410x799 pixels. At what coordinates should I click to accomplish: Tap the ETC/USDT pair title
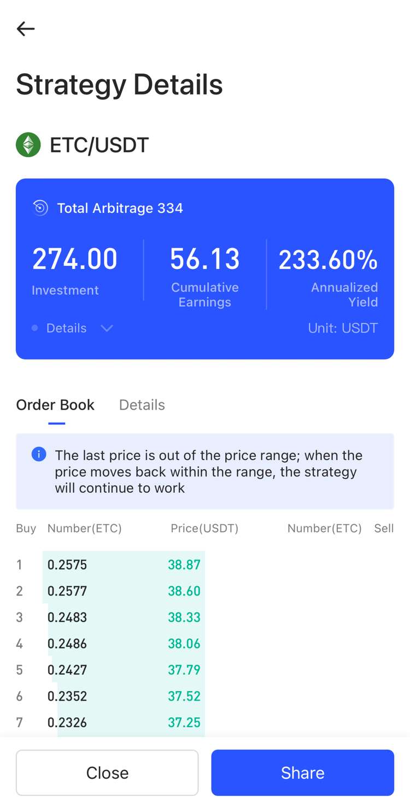99,145
